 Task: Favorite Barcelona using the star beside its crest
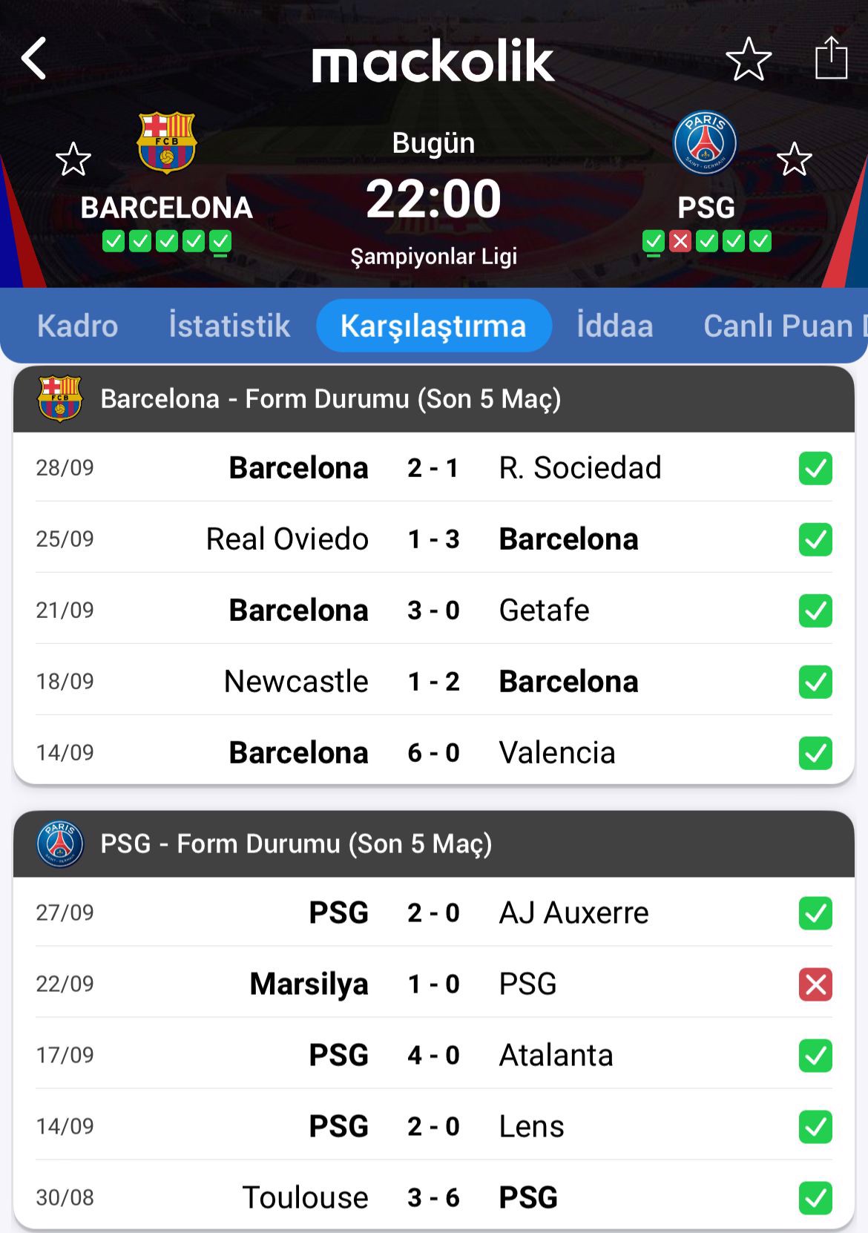(73, 160)
